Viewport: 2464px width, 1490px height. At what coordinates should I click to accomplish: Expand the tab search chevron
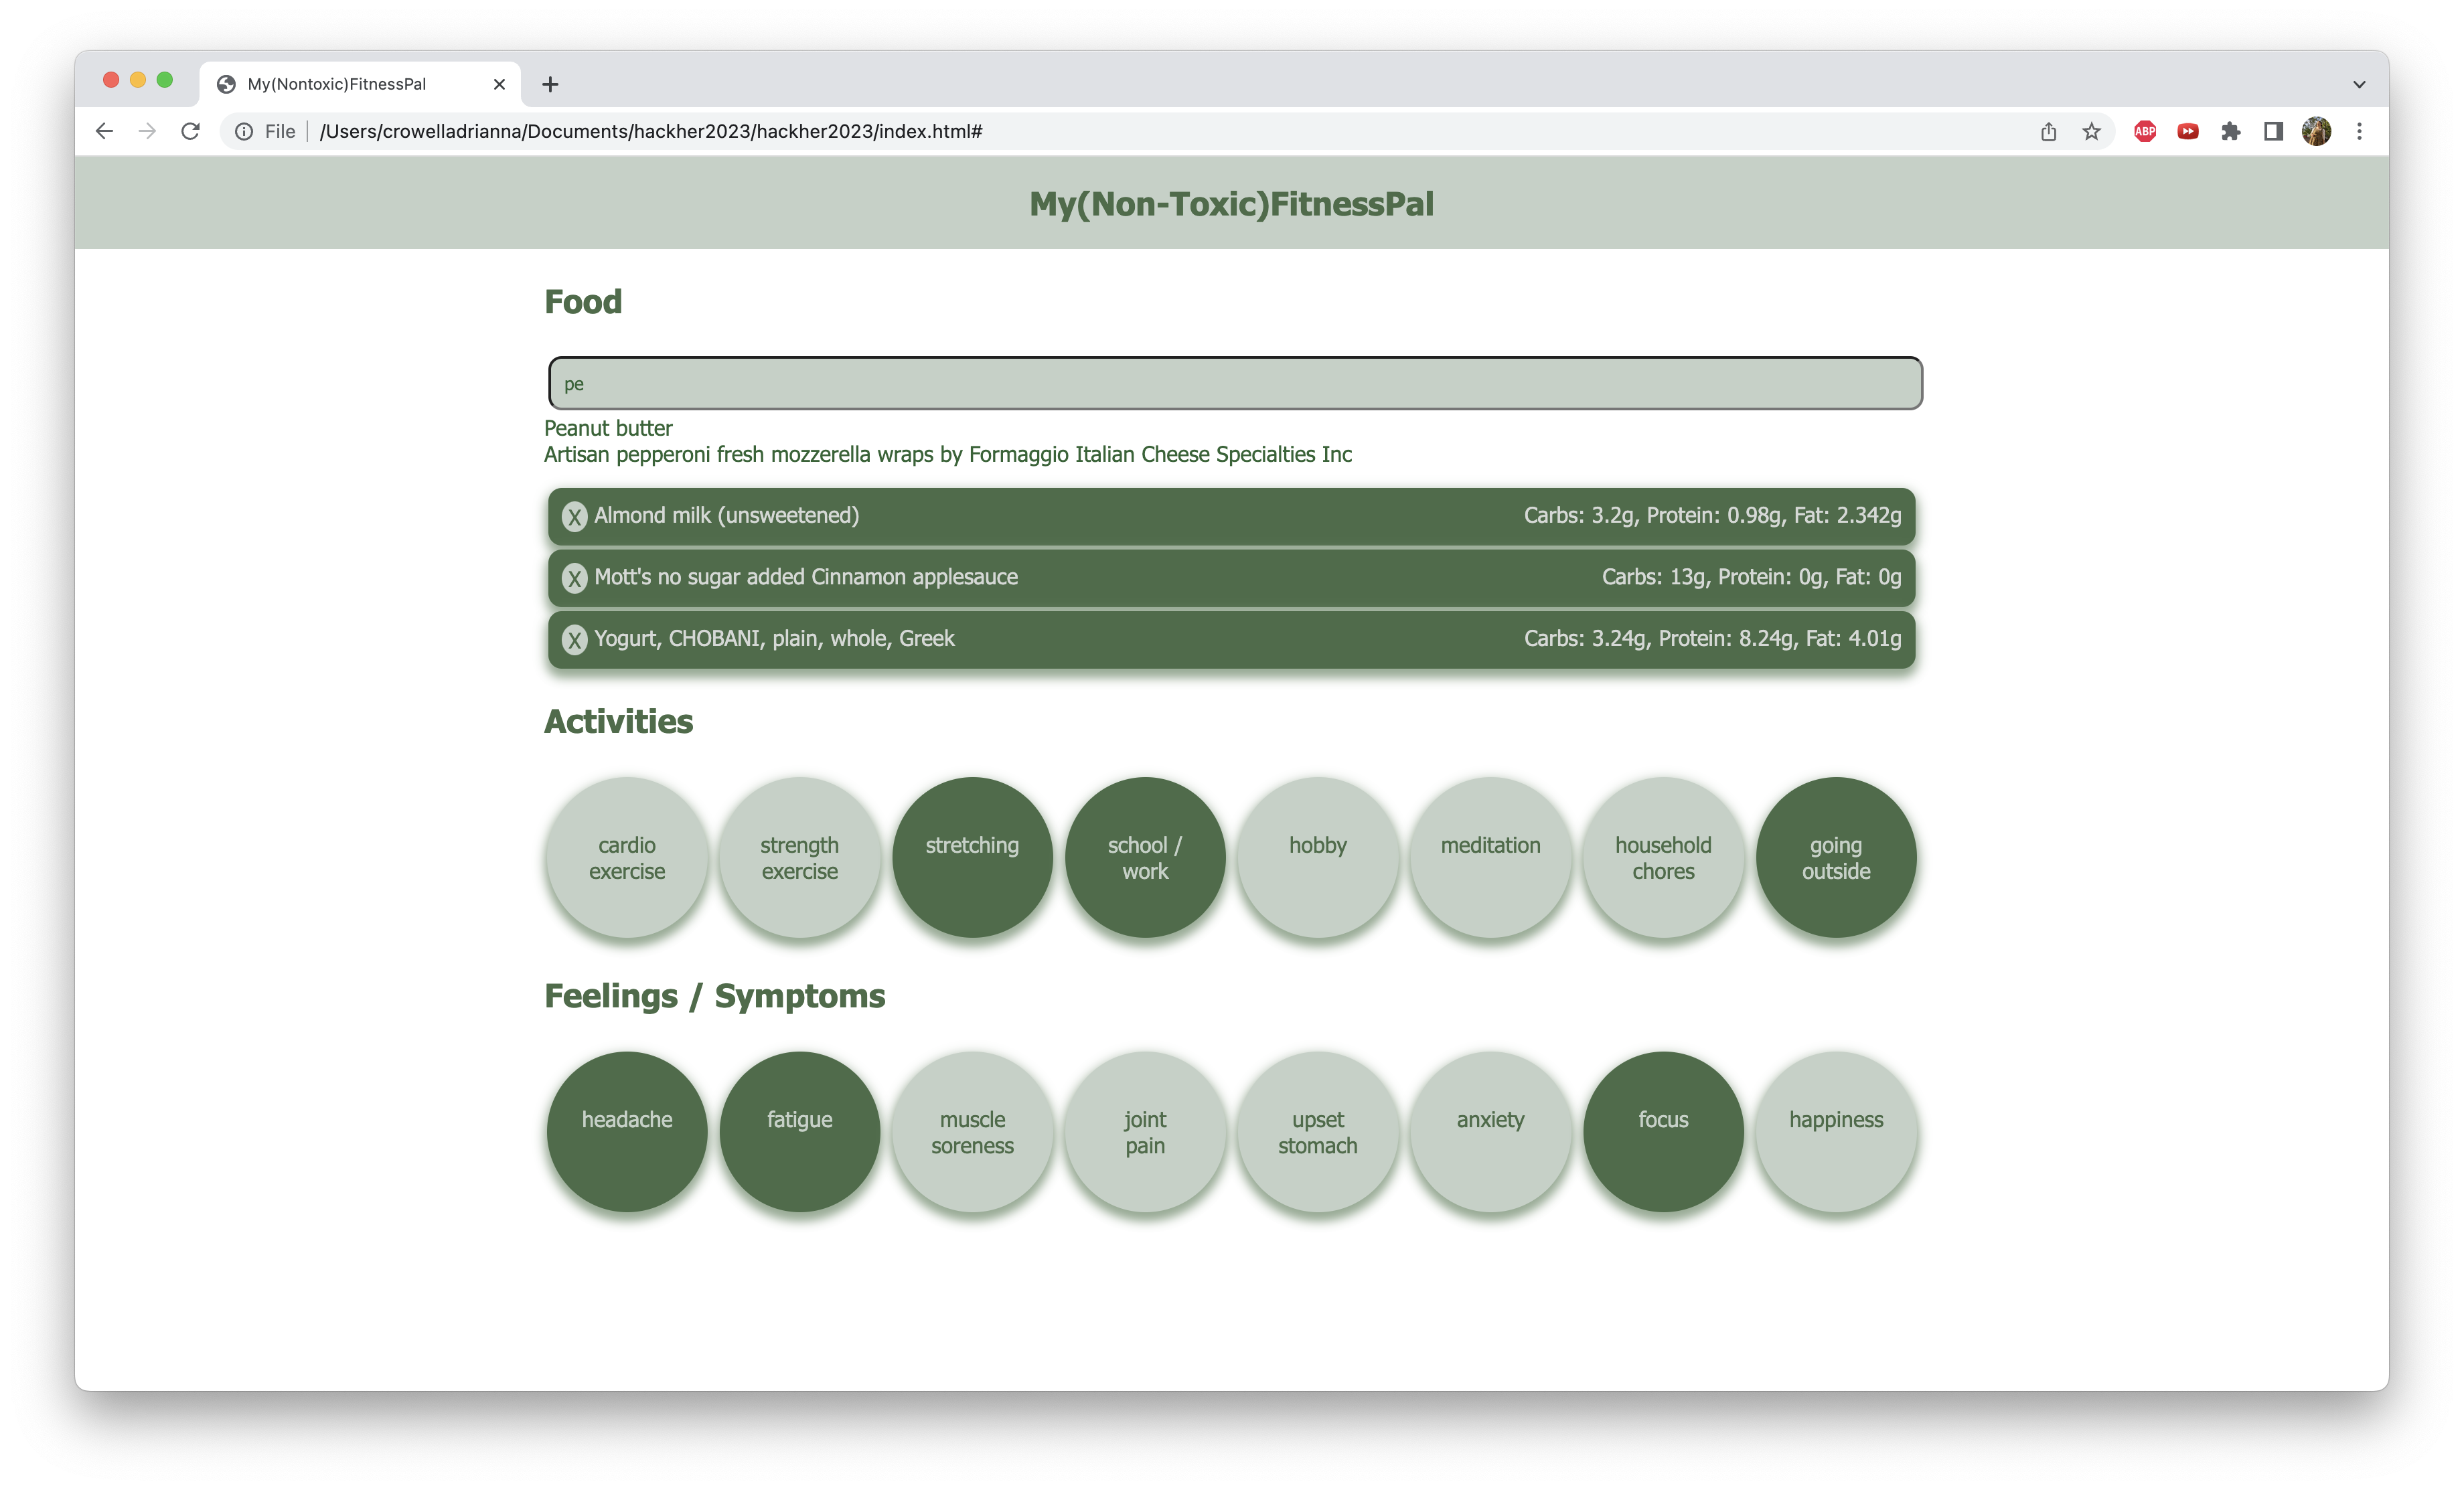pos(2359,84)
